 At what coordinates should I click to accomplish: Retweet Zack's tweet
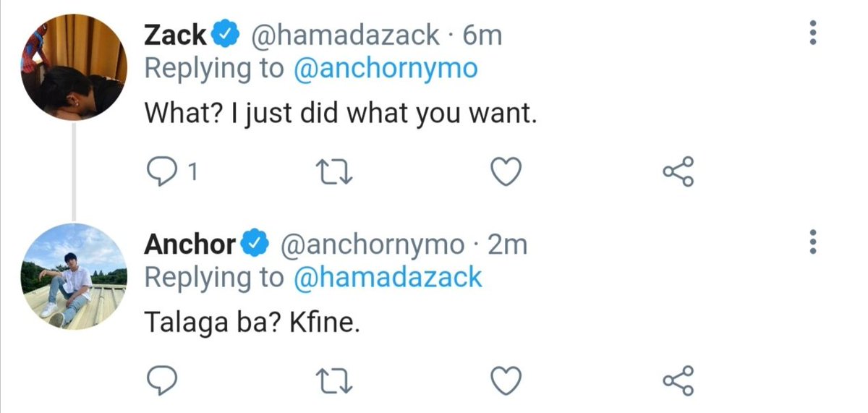click(335, 171)
